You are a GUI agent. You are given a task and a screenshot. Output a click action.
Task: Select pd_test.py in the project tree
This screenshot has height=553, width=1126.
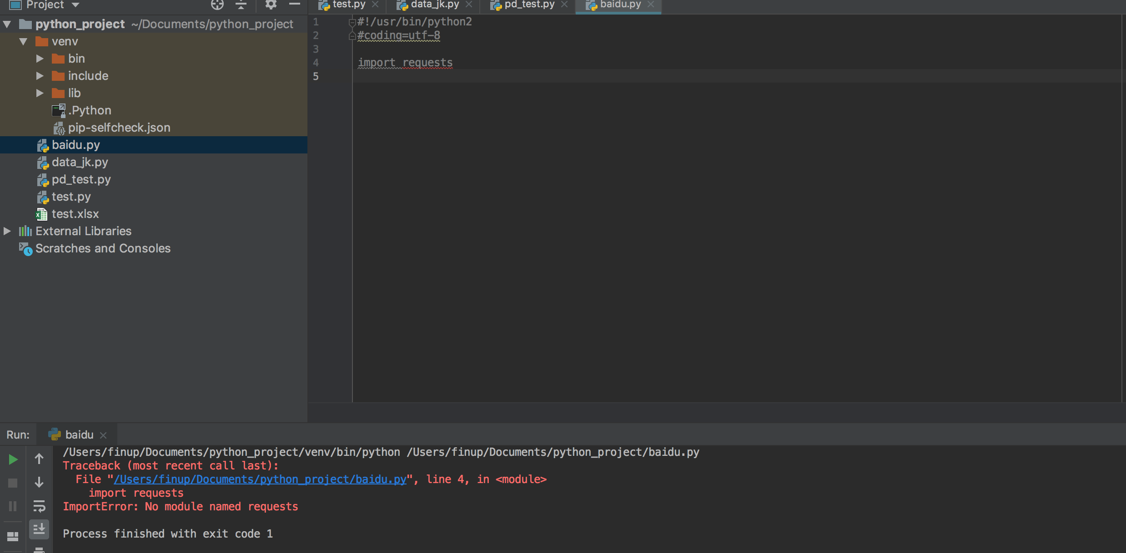click(x=80, y=178)
